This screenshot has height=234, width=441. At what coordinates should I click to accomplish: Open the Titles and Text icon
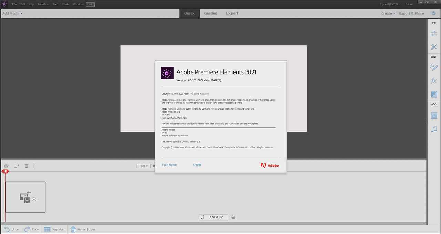point(434,115)
